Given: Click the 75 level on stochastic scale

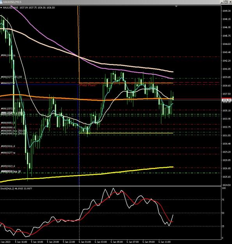Looking at the screenshot, I should click(223, 200).
